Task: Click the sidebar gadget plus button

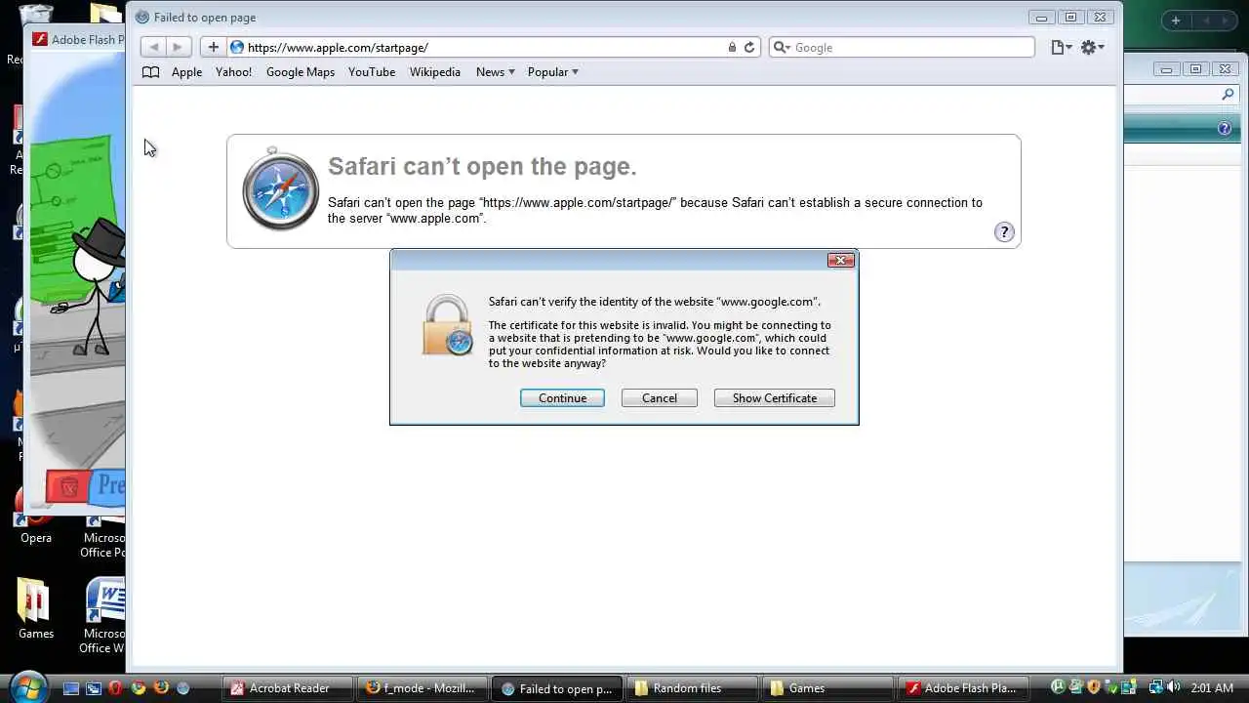Action: point(1176,21)
